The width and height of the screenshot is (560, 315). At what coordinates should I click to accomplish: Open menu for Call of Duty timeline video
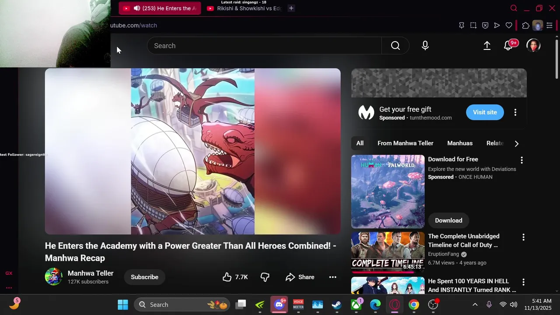pos(523,237)
